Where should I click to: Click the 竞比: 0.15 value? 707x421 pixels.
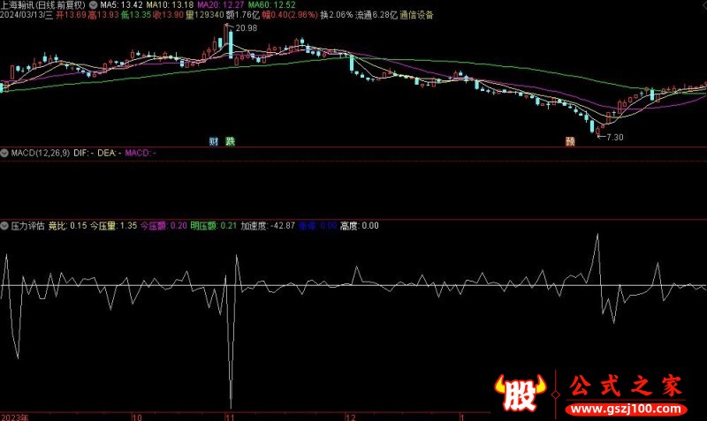coord(68,226)
